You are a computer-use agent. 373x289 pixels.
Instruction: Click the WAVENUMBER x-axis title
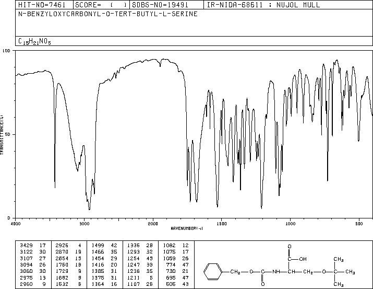187,228
